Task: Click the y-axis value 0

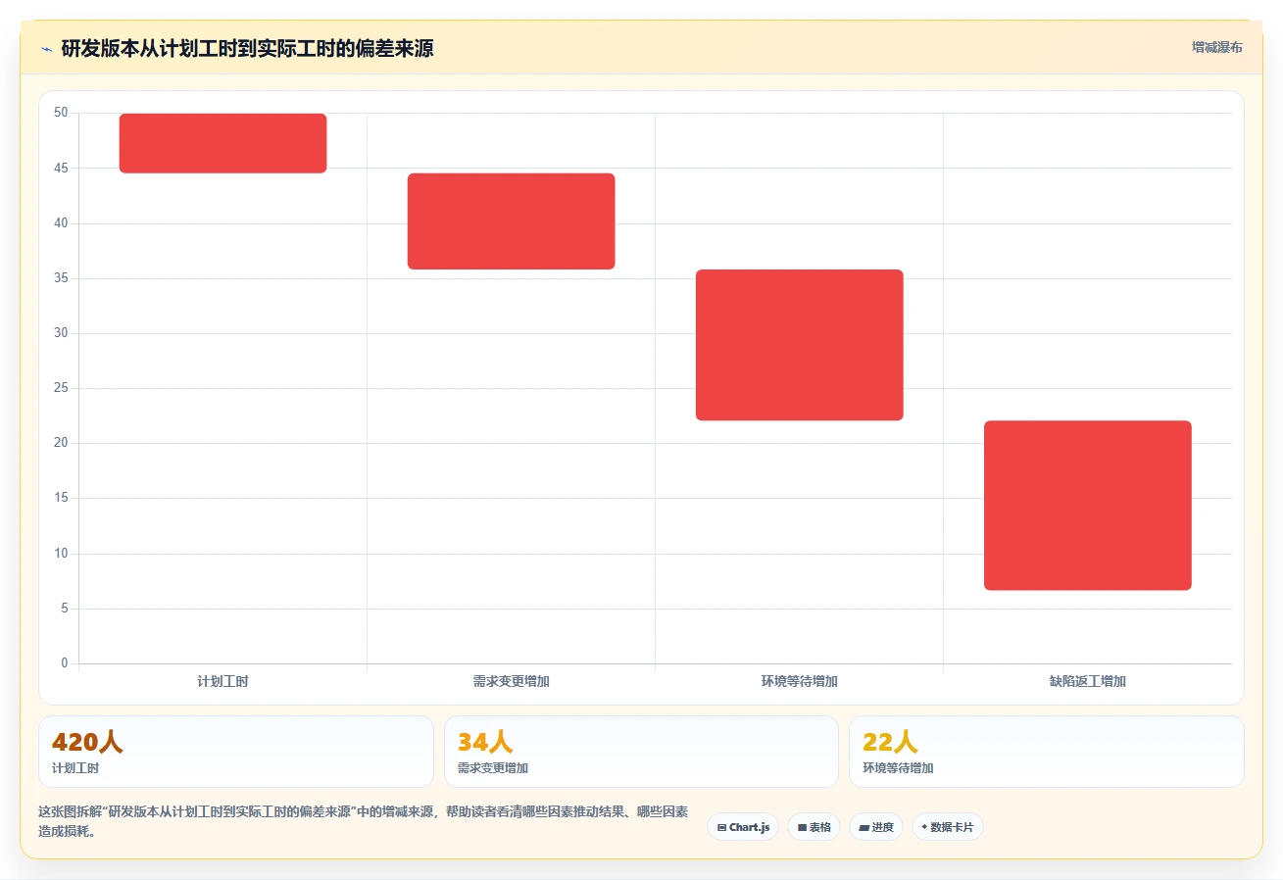Action: [x=65, y=663]
